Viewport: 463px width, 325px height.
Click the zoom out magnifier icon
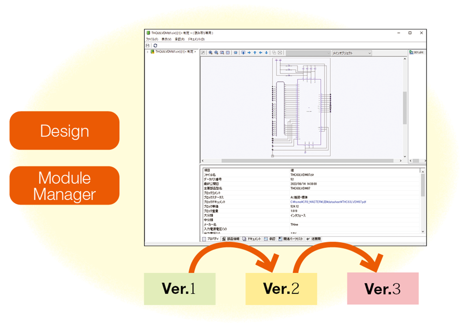[216, 53]
